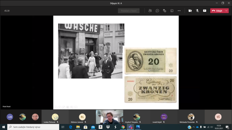The image size is (232, 130).
Task: Open more actions ellipsis menu
Action: [179, 11]
